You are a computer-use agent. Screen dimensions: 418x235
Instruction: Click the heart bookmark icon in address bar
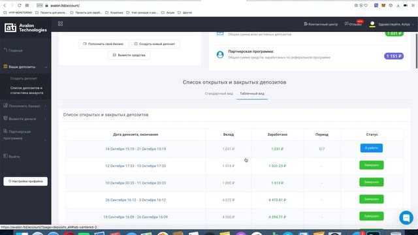[366, 5]
